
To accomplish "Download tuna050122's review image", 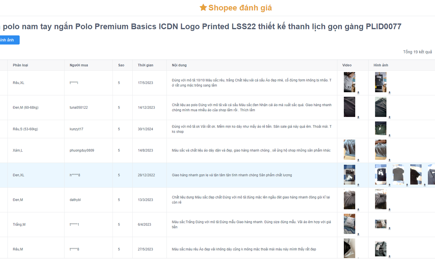I will point(389,117).
